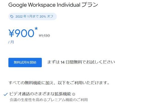Image resolution: width=166 pixels, height=104 pixels.
Task: Click the 20% オフ text in badge
Action: [x=46, y=16]
